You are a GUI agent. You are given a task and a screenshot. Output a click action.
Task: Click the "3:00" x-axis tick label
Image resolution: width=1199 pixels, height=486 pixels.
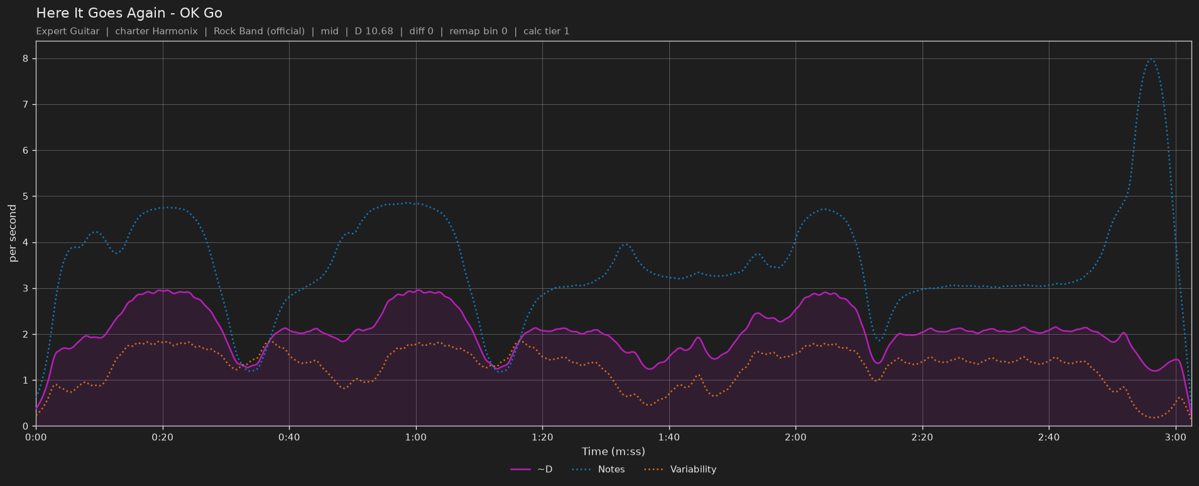click(1176, 437)
